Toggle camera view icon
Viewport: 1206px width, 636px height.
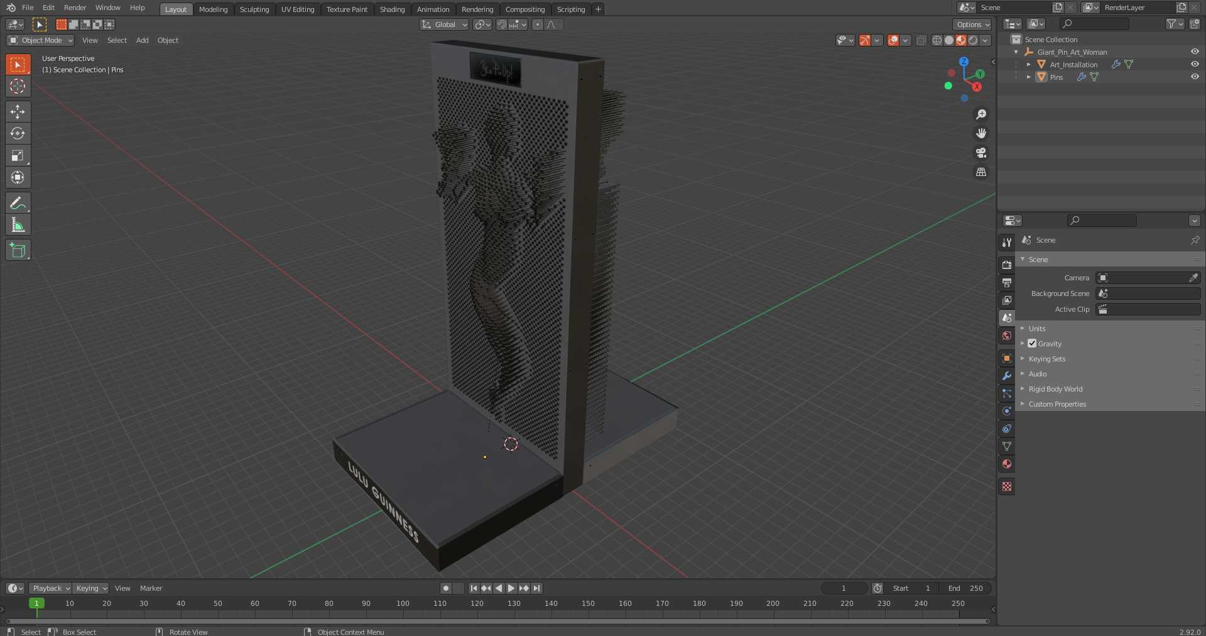(981, 153)
